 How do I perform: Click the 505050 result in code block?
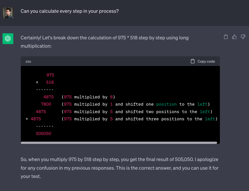pyautogui.click(x=44, y=134)
